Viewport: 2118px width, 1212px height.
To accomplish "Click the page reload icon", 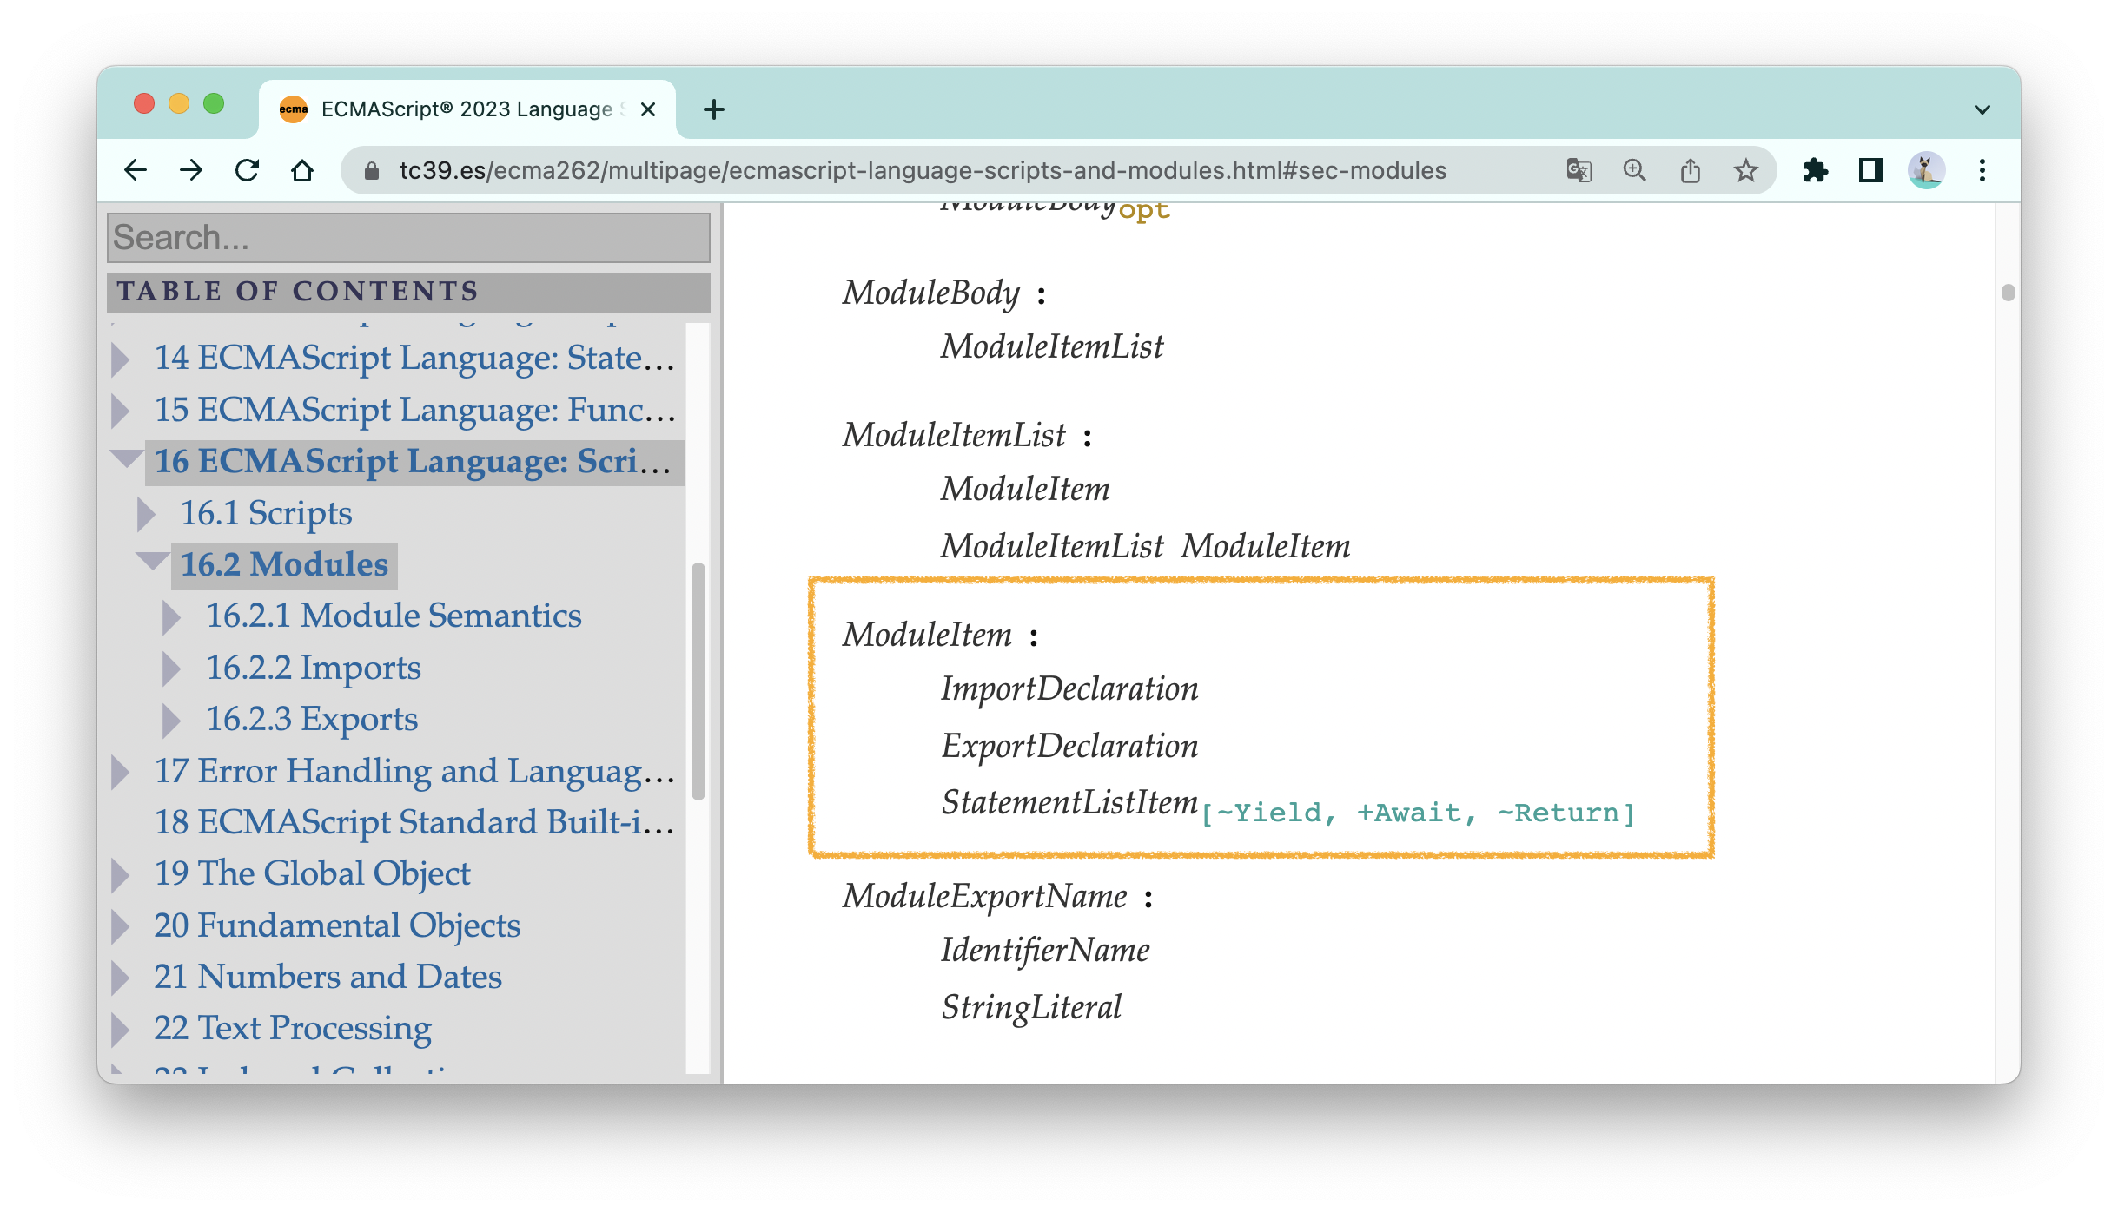I will 248,170.
